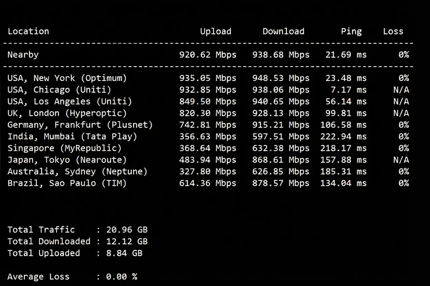Select download value 878.57 Mbps
The height and width of the screenshot is (286, 430).
(x=281, y=183)
